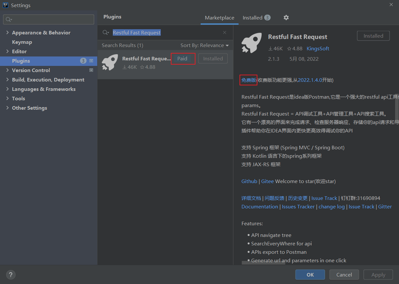Click the plugins settings gear icon

[x=286, y=18]
